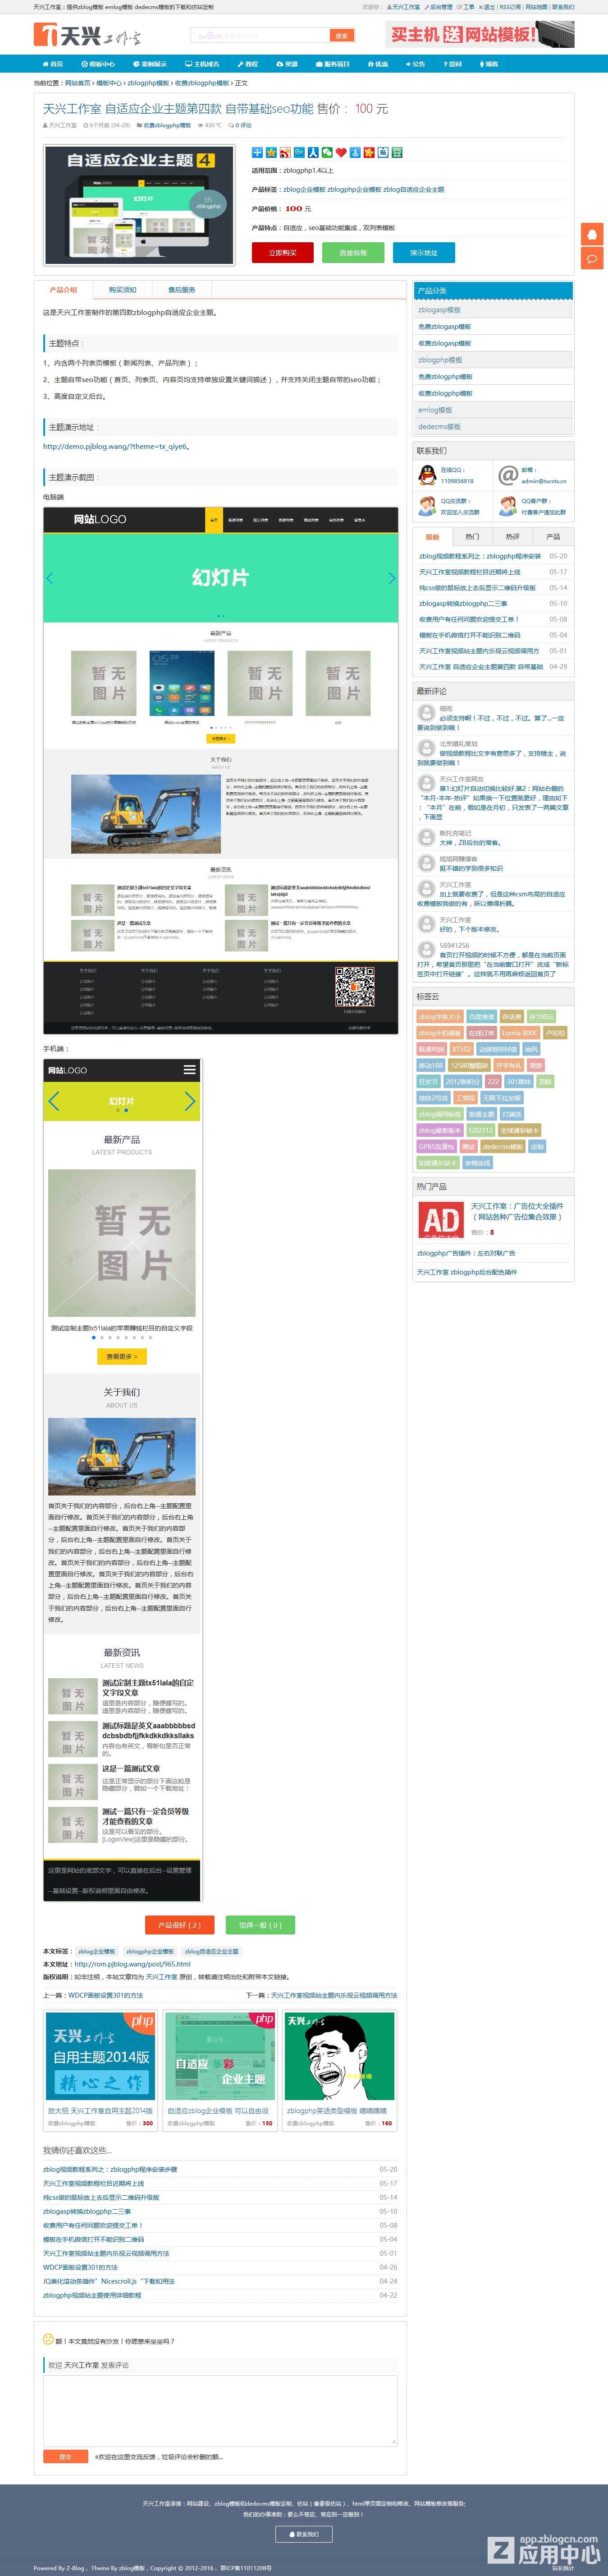Open the main product preview image 自适应企业主题4
The width and height of the screenshot is (608, 2576).
[139, 205]
